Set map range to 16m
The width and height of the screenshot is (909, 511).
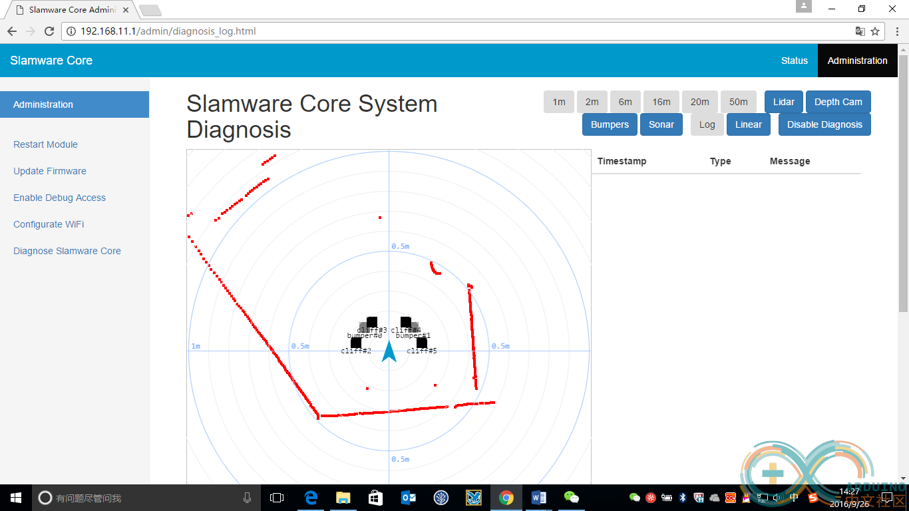661,102
